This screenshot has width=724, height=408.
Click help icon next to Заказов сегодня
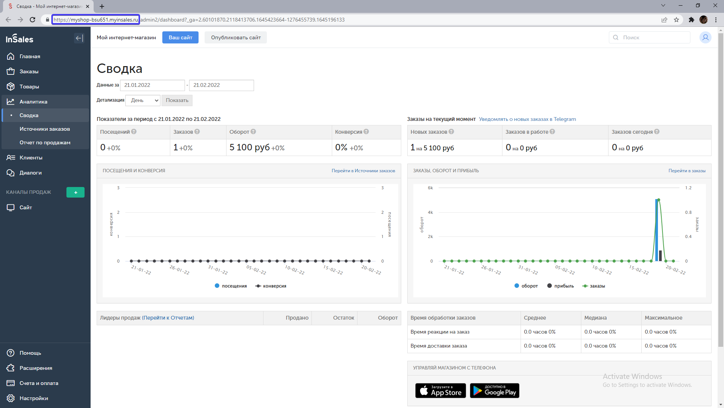(657, 132)
